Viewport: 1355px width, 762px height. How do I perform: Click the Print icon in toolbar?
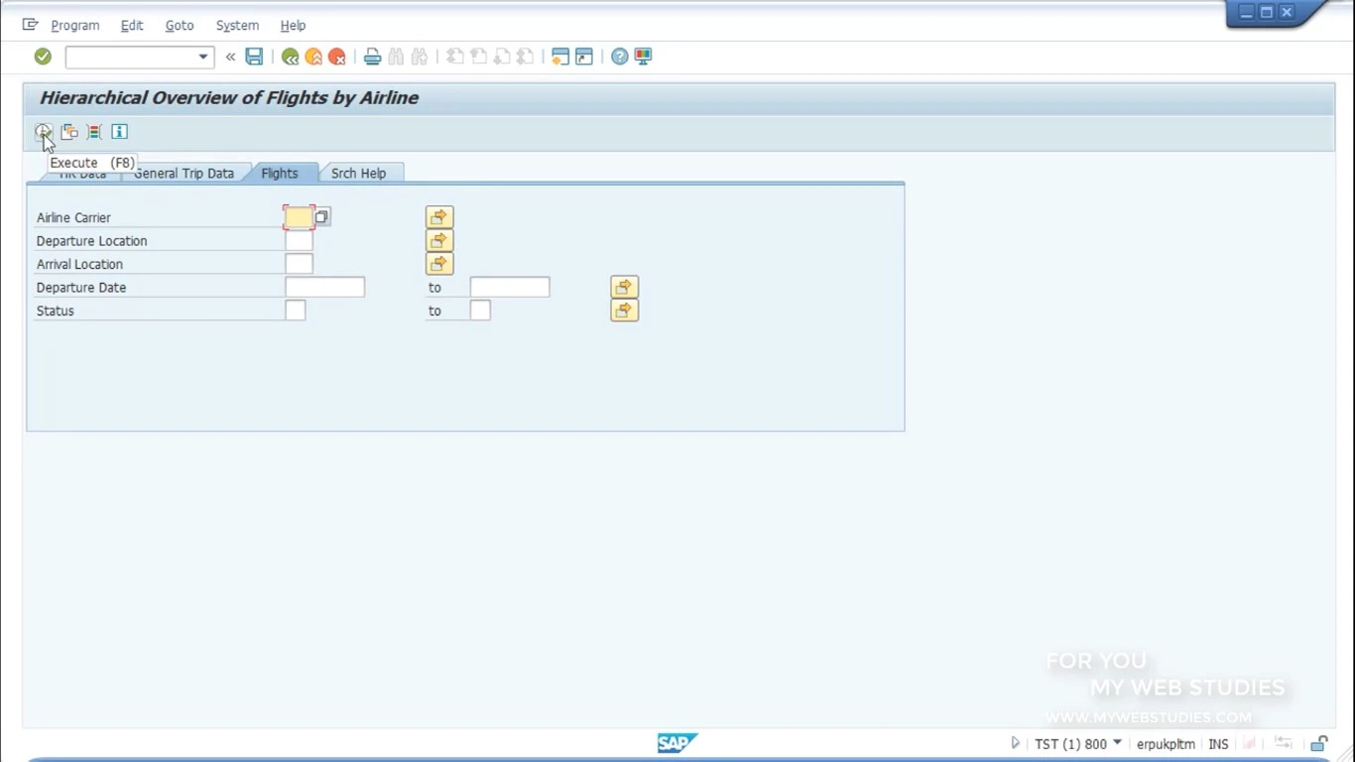pyautogui.click(x=372, y=57)
